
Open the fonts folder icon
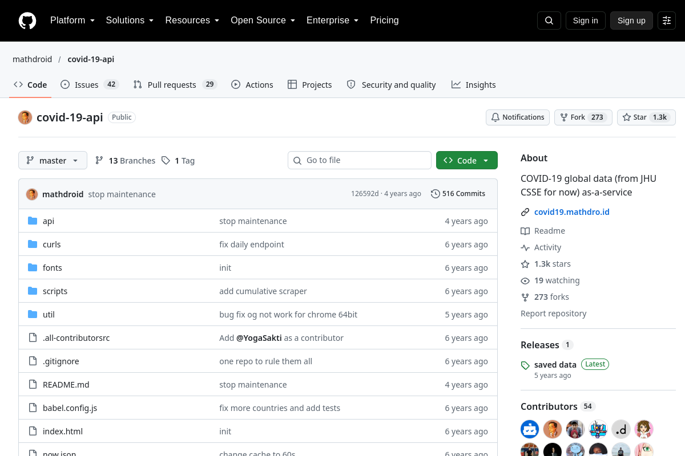(33, 267)
